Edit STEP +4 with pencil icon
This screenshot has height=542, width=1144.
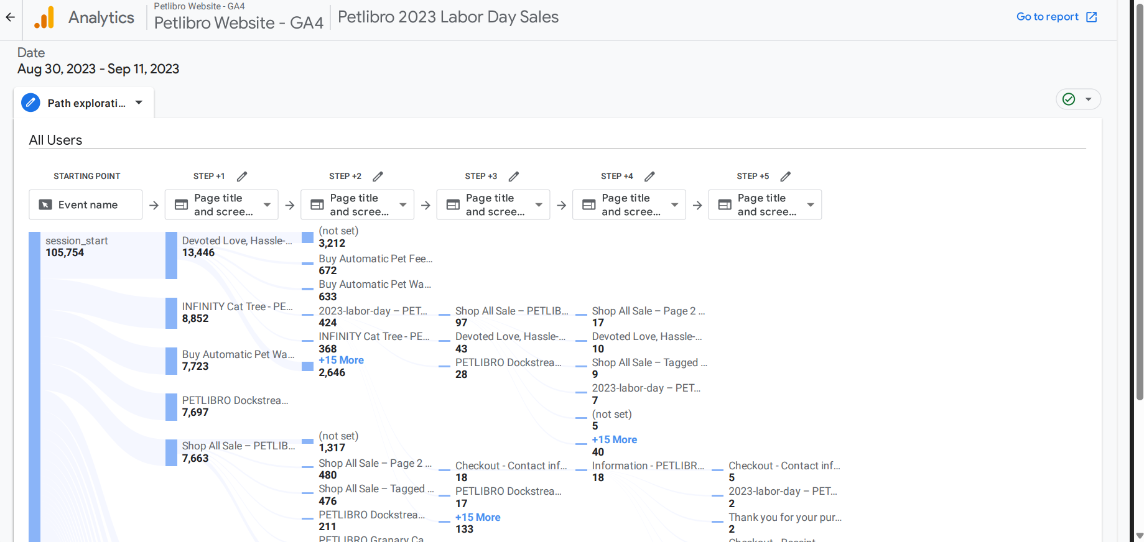pos(649,177)
